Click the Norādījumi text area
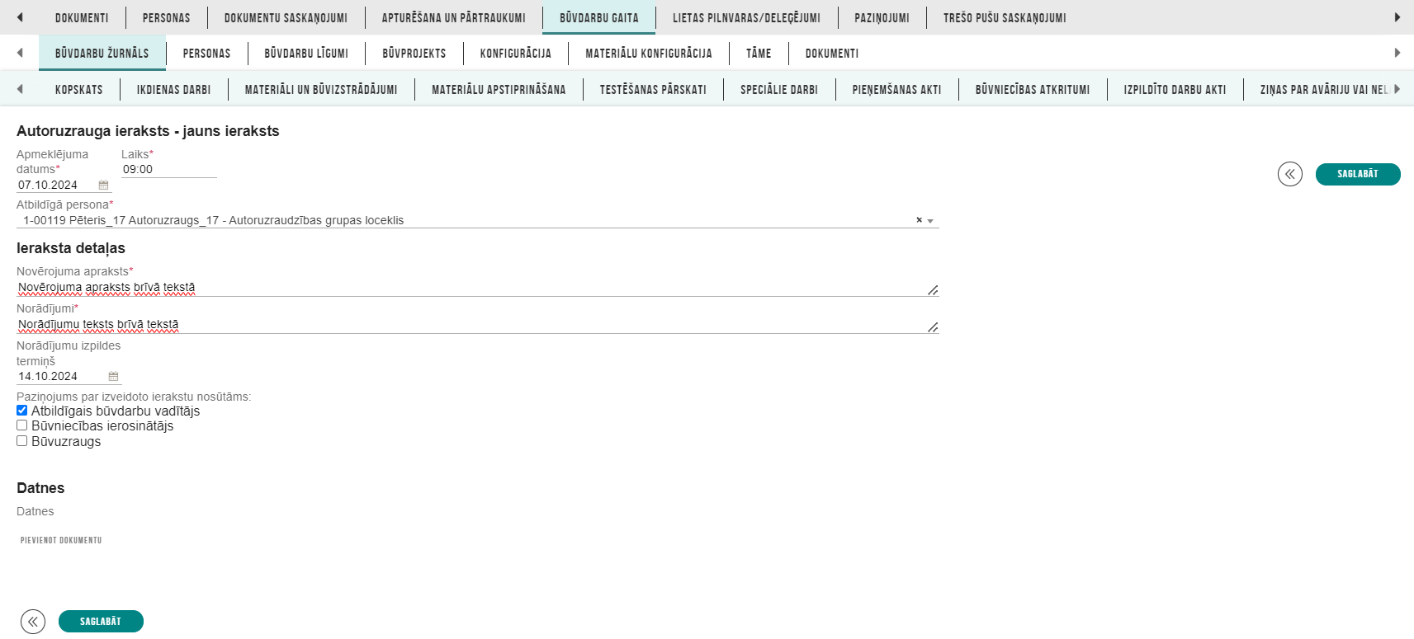The image size is (1414, 639). [x=477, y=325]
